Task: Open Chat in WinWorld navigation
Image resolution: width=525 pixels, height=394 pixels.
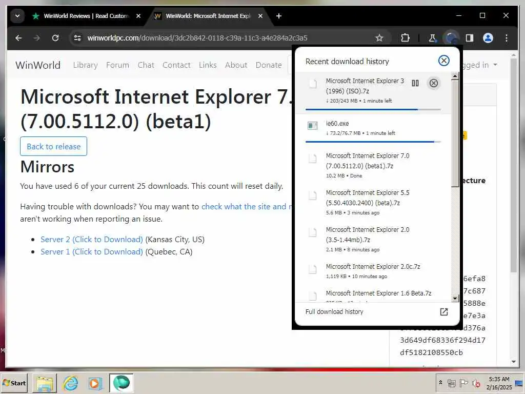Action: click(x=146, y=65)
